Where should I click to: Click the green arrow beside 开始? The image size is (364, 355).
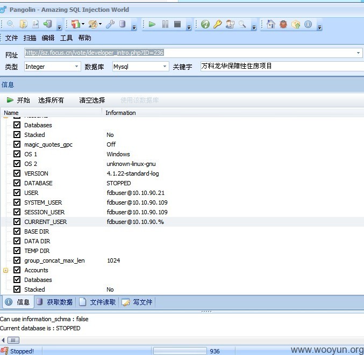[x=10, y=100]
